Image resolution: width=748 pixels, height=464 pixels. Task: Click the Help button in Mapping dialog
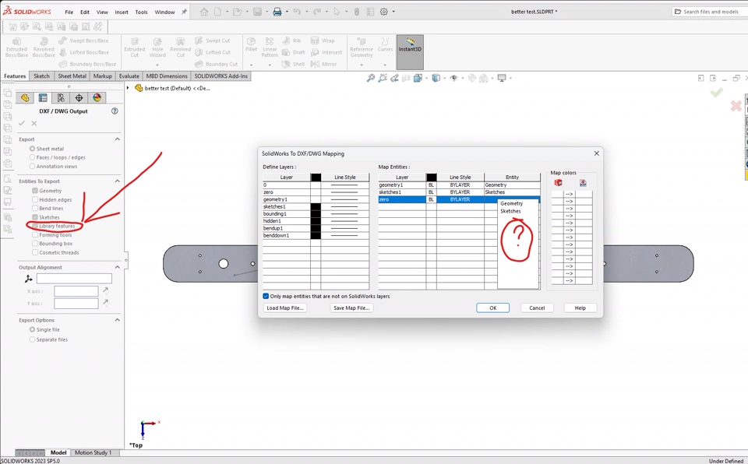tap(580, 308)
